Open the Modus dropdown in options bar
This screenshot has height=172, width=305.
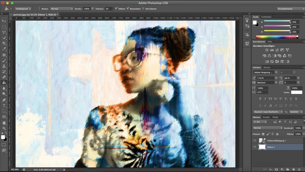click(x=62, y=8)
